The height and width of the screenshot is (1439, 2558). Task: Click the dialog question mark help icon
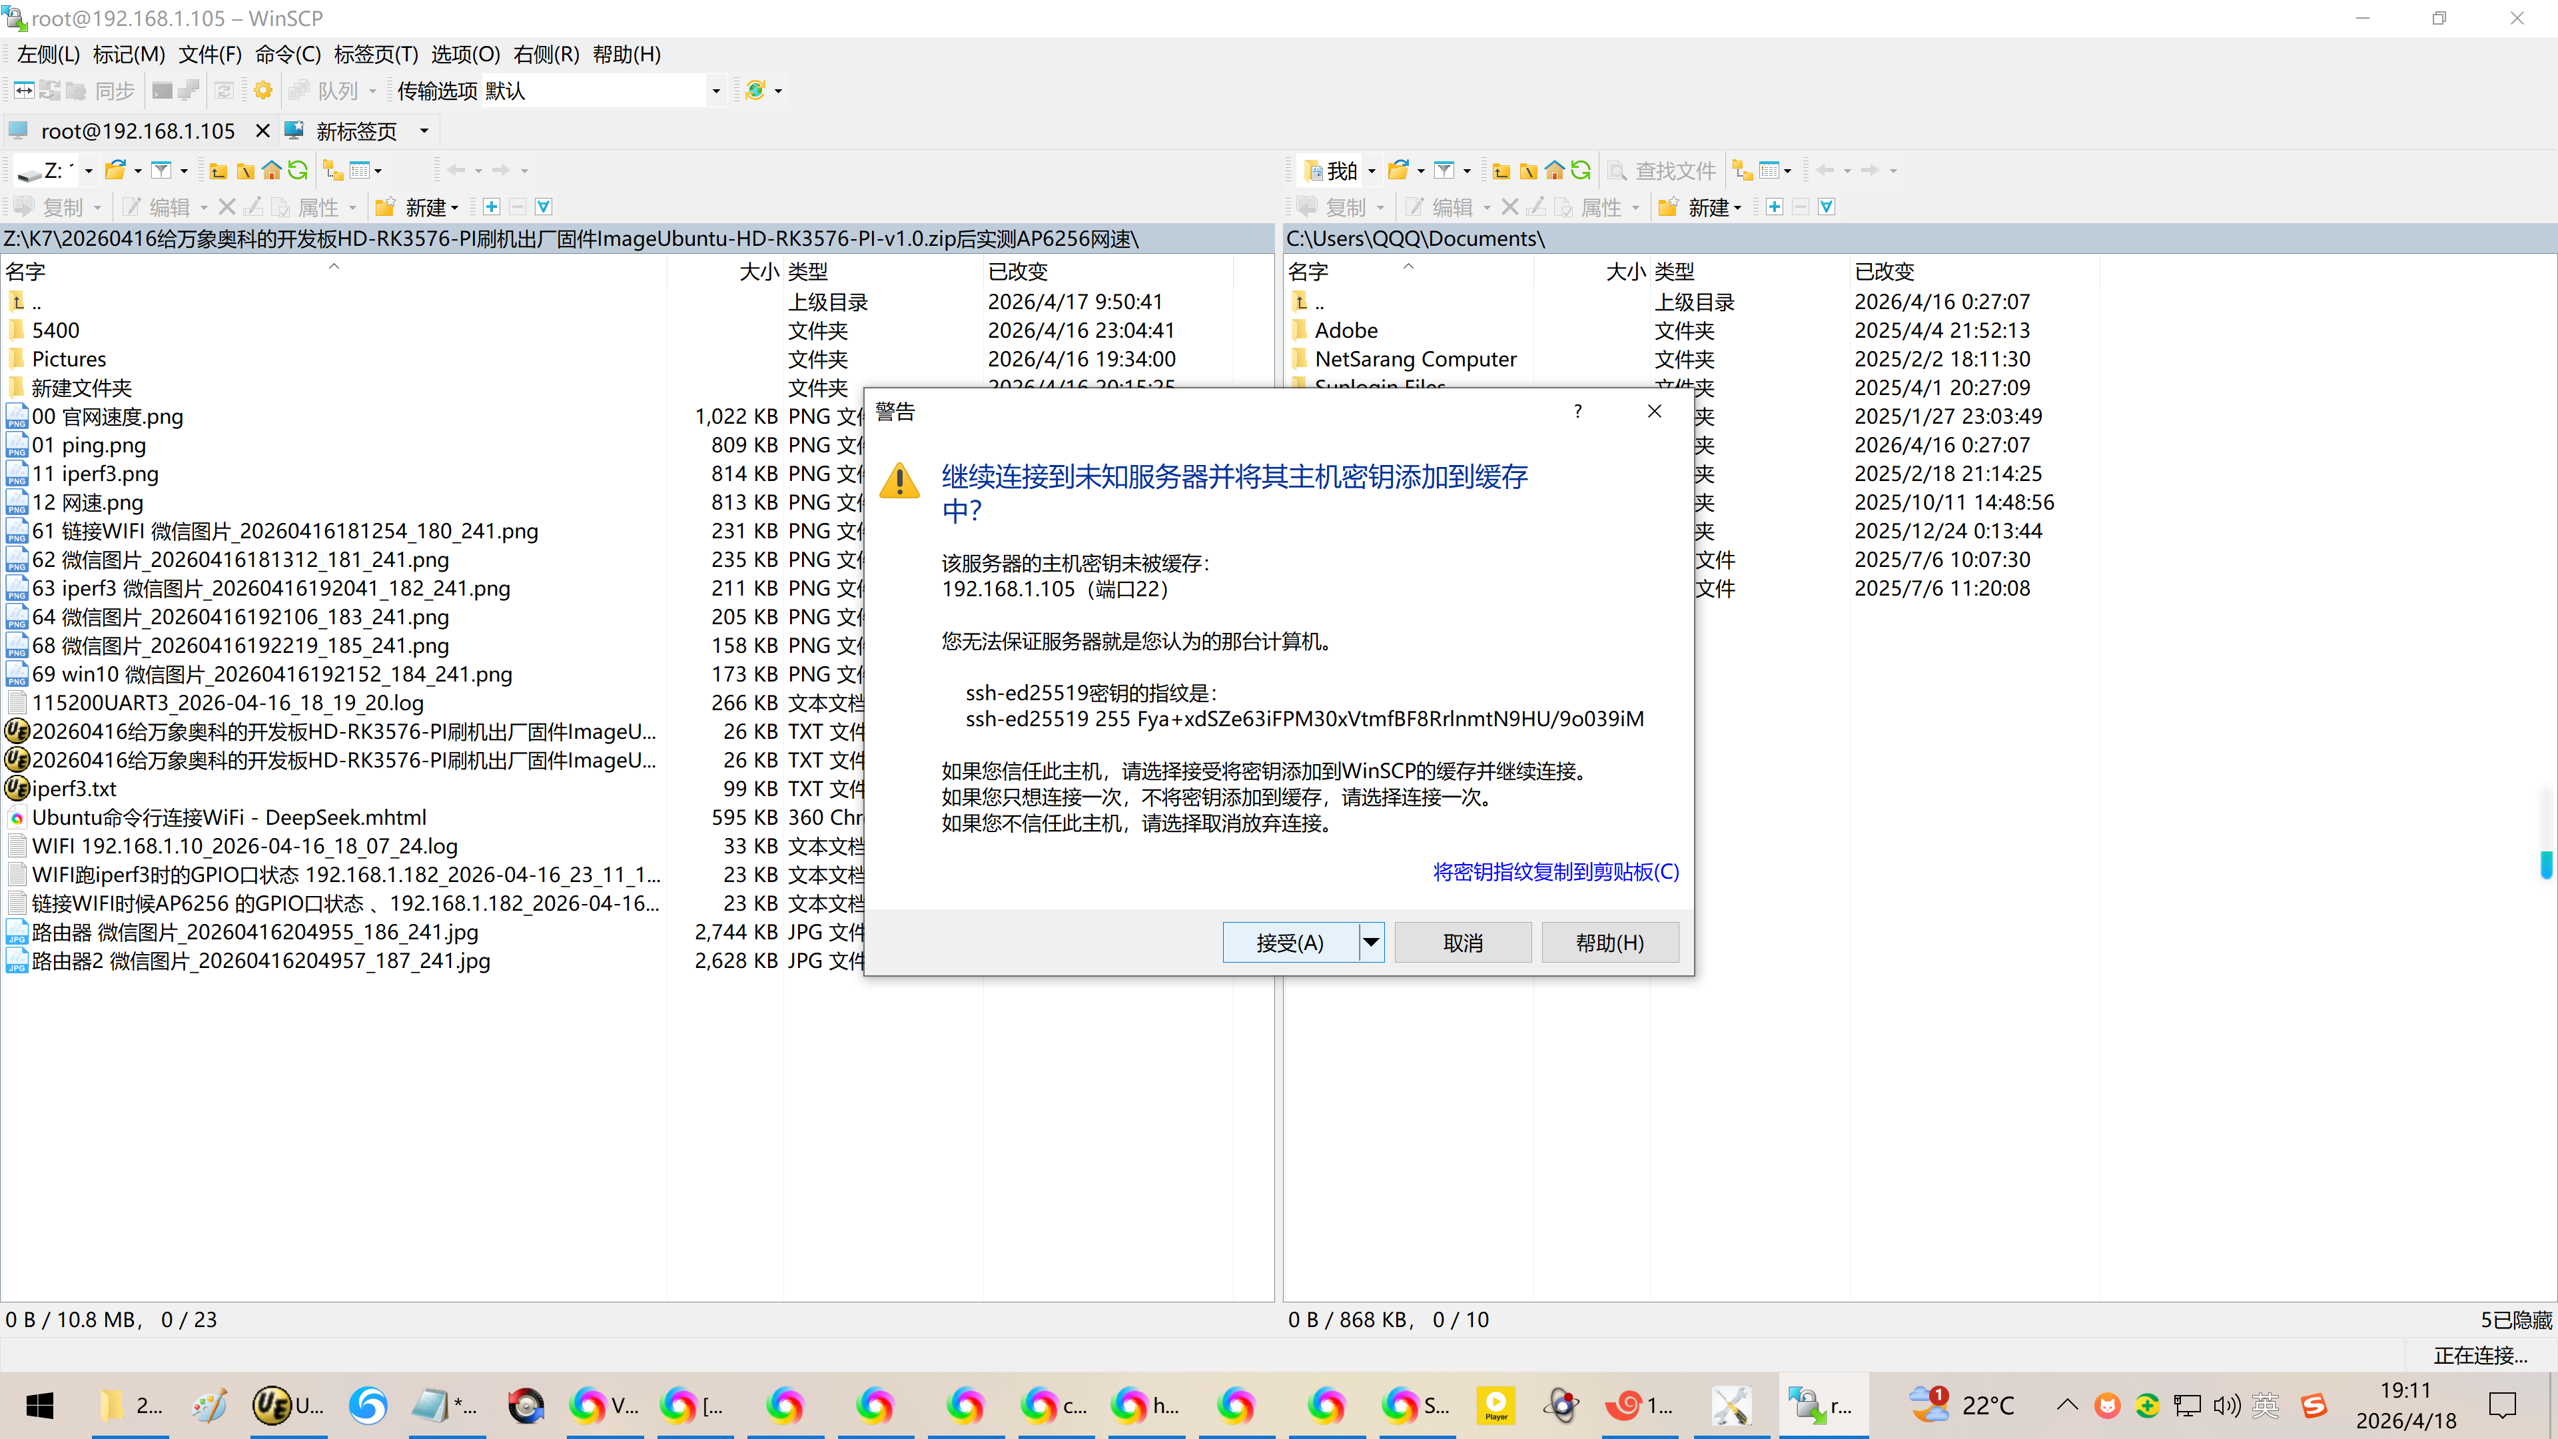click(x=1578, y=411)
